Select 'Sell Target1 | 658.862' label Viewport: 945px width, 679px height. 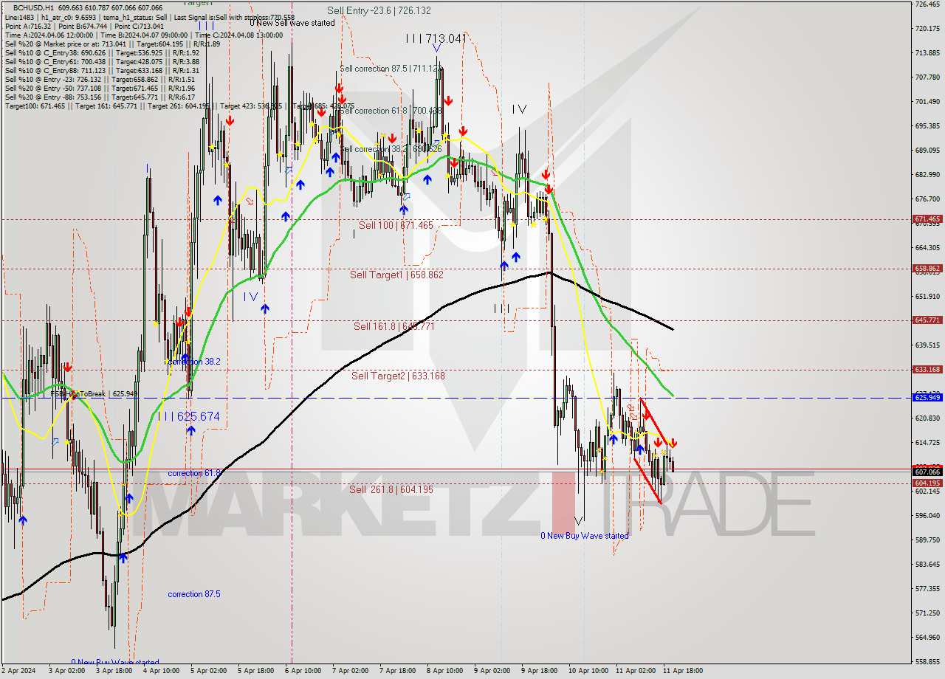coord(396,275)
